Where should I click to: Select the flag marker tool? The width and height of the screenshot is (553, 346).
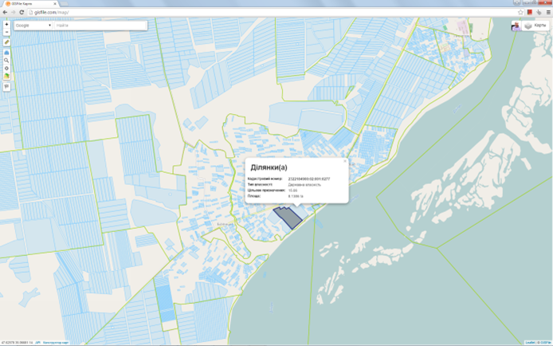click(6, 86)
